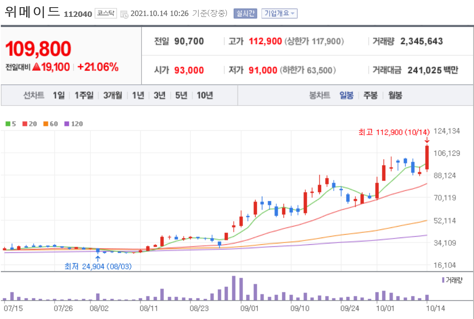The height and width of the screenshot is (319, 474).
Task: Show the 5년 line chart
Action: coord(181,95)
